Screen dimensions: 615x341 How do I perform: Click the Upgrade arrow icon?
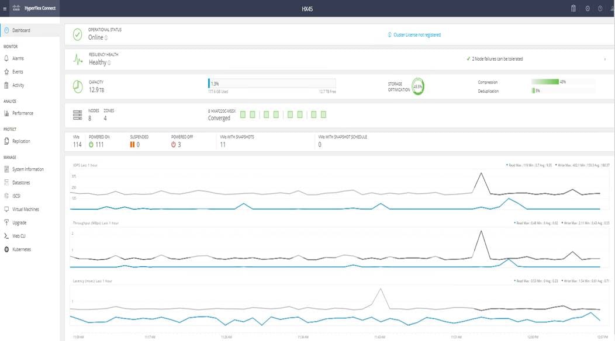tap(6, 222)
